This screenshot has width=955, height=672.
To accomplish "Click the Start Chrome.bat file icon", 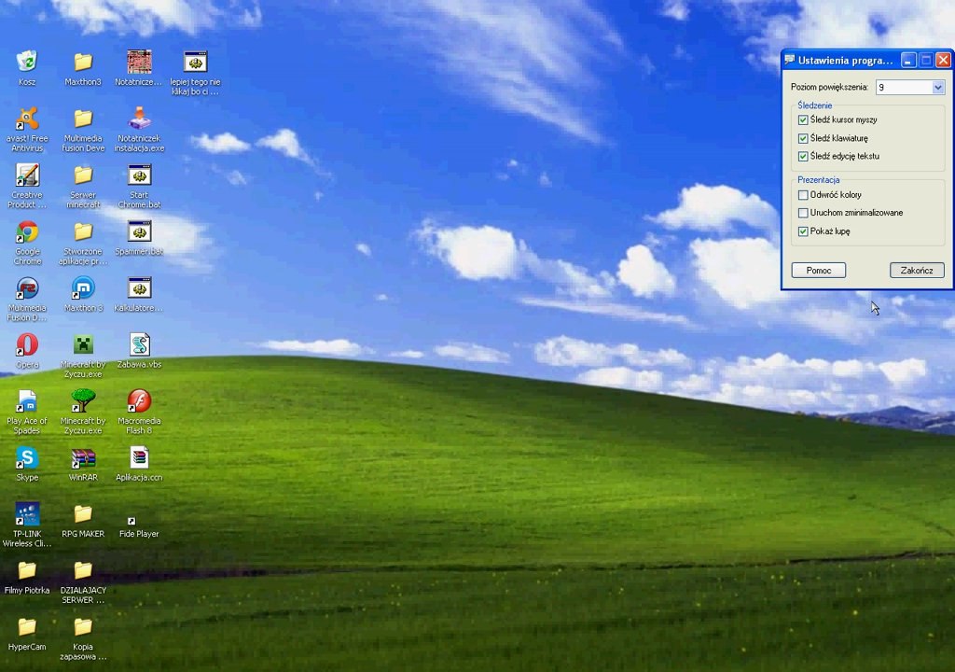I will pos(139,175).
